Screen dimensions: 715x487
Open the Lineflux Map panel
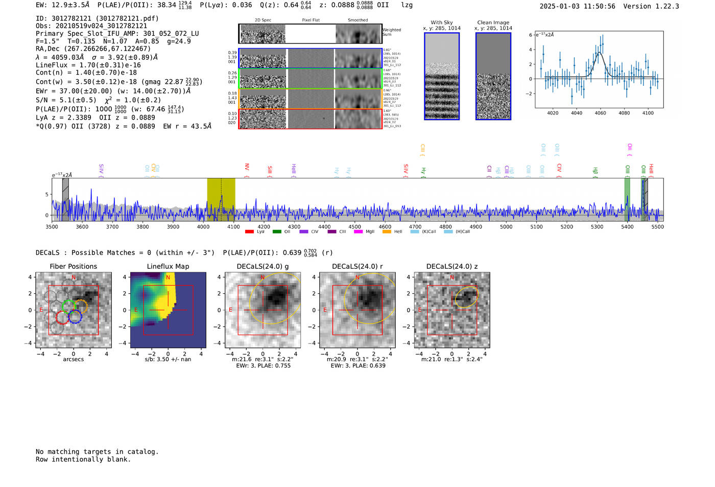(168, 310)
